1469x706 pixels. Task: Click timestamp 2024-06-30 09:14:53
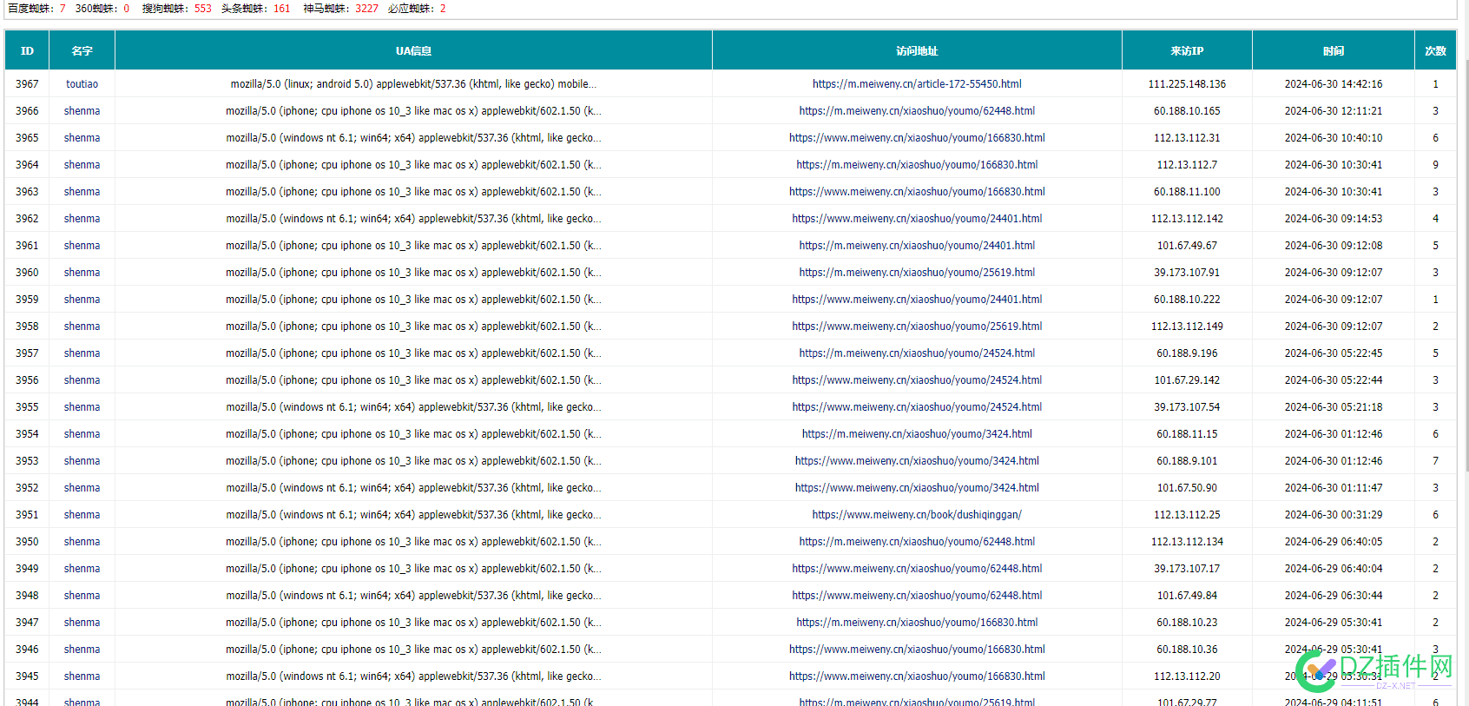[1334, 219]
